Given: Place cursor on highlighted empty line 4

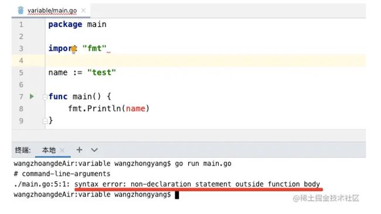Looking at the screenshot, I should (x=205, y=61).
